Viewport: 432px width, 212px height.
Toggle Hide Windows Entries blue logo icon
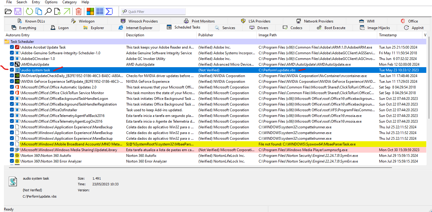click(100, 12)
